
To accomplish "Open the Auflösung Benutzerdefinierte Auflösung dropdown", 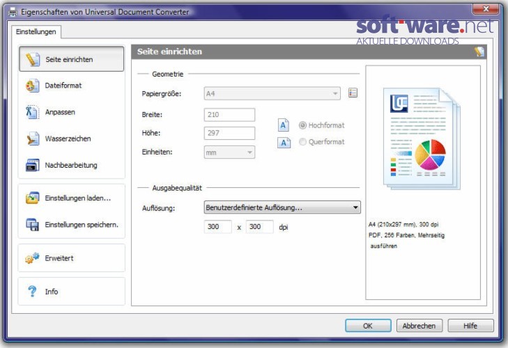I will 282,207.
